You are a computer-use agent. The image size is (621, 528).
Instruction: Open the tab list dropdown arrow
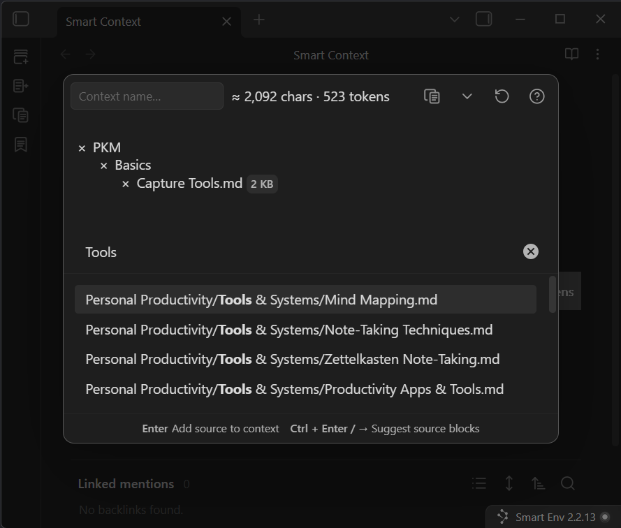click(x=454, y=20)
